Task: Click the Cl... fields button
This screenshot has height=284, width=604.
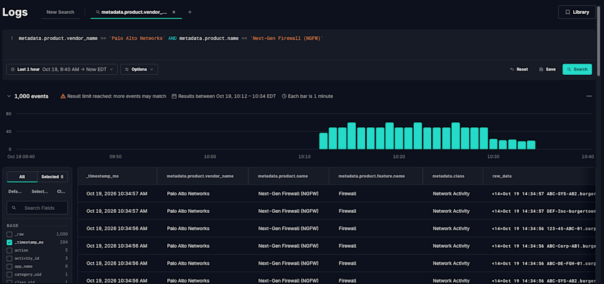Action: [61, 191]
